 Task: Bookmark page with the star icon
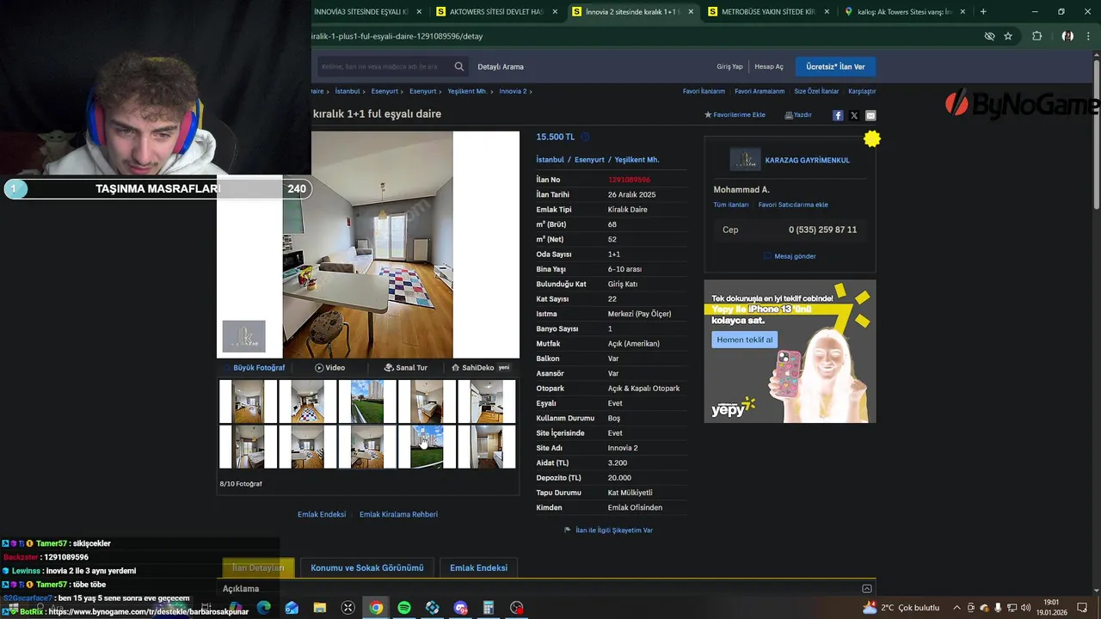tap(1008, 36)
